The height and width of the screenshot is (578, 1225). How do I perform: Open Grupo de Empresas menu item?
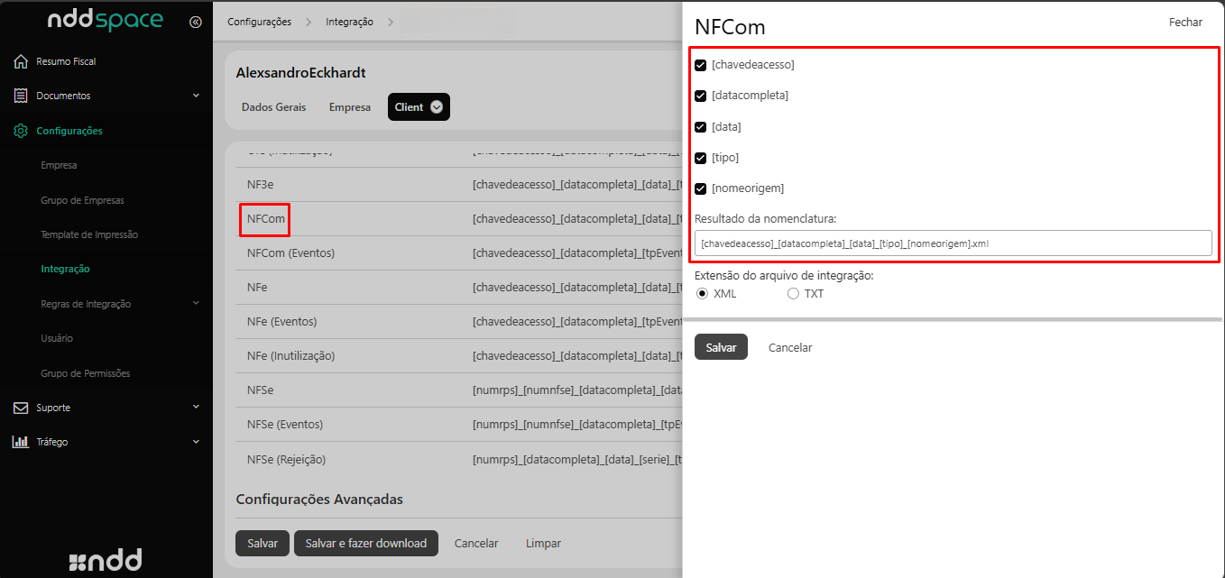[x=82, y=200]
